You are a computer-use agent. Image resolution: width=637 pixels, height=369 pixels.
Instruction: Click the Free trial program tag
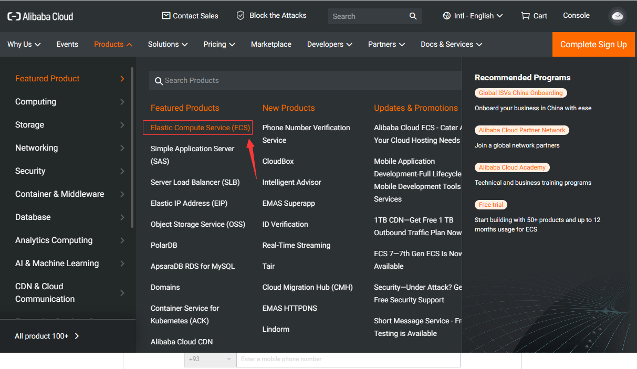click(x=491, y=205)
